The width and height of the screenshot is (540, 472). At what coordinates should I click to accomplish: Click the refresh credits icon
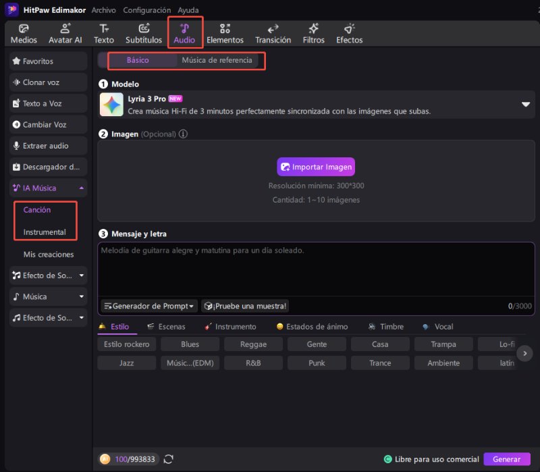(x=168, y=459)
